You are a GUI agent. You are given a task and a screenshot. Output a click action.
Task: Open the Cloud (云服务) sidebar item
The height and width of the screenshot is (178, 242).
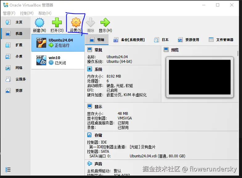(x=15, y=79)
